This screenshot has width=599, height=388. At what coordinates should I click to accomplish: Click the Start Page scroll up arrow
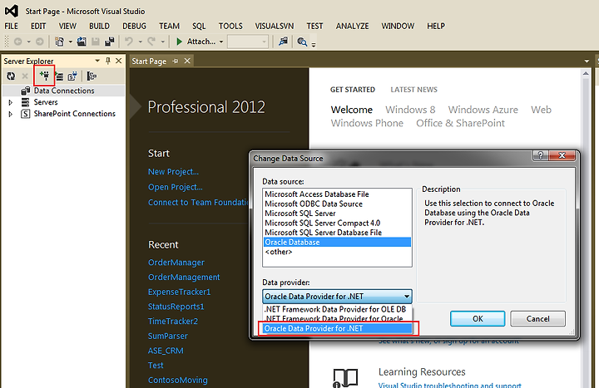pyautogui.click(x=586, y=74)
